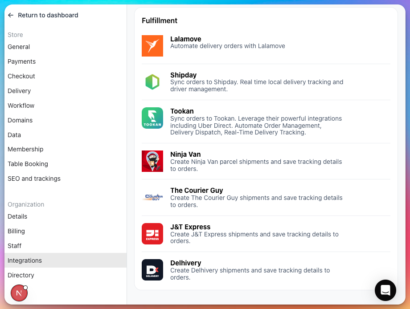Click the Ninja Van red logo
This screenshot has height=309, width=410.
pos(152,161)
